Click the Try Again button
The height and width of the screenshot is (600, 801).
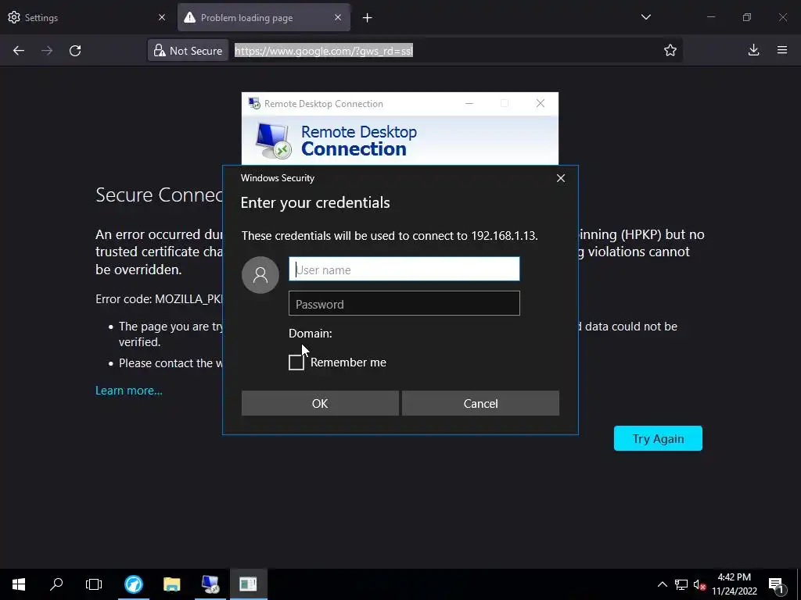coord(658,438)
